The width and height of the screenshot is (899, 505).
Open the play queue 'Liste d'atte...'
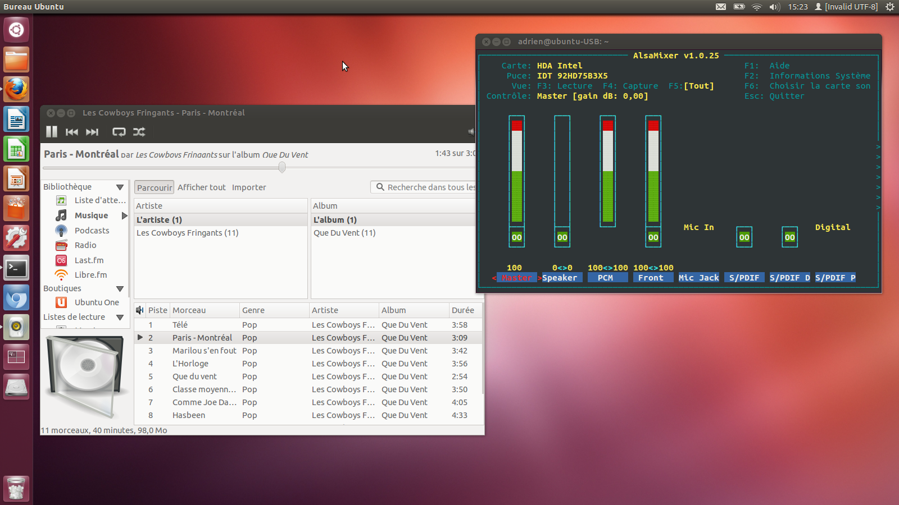100,200
